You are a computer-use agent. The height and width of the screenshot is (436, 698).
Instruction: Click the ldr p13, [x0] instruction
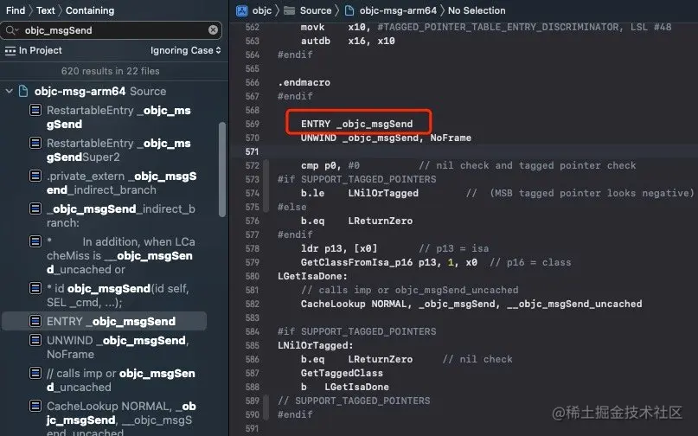(x=339, y=248)
